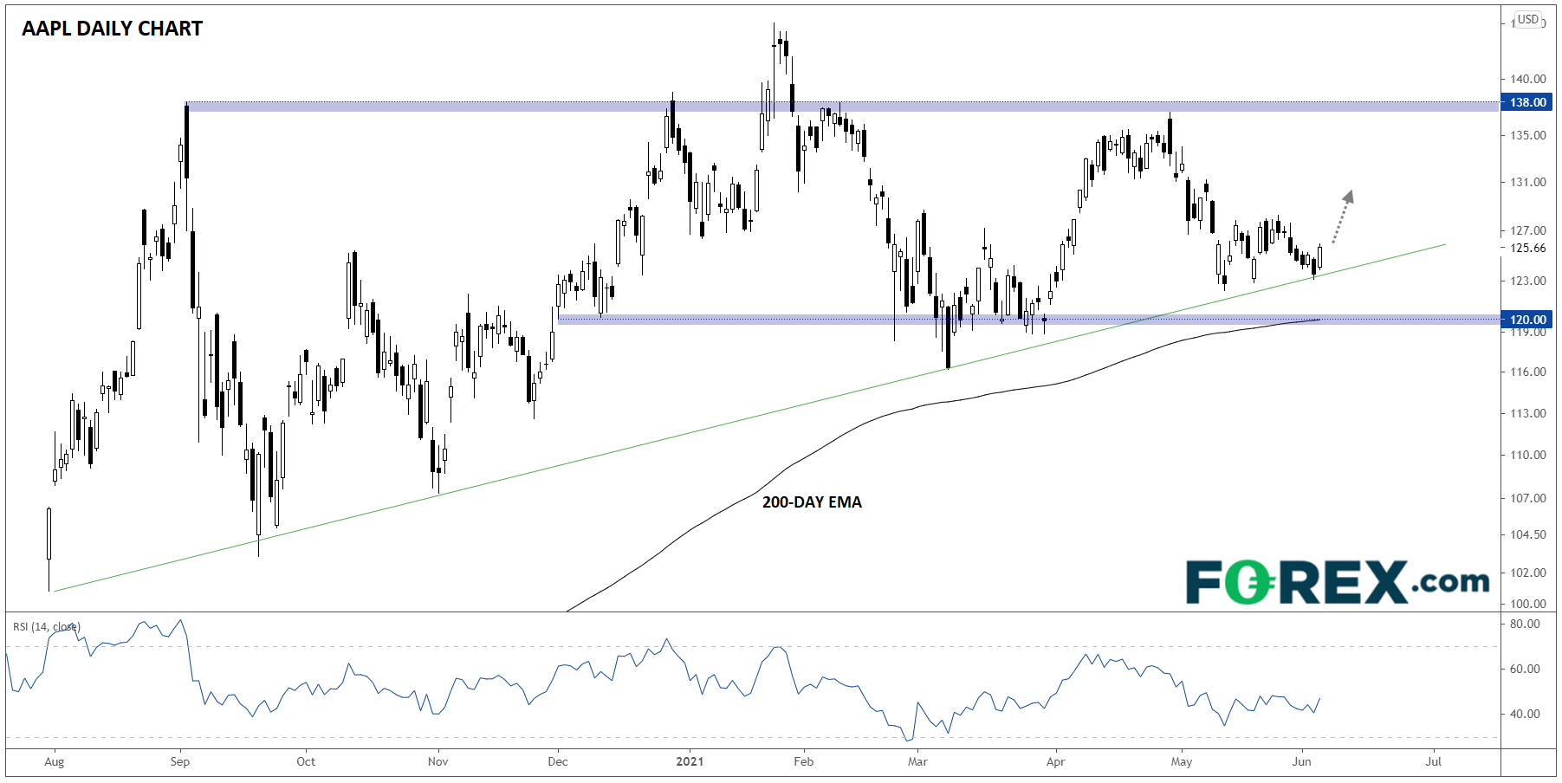This screenshot has height=783, width=1562.
Task: Select the dotted gray projection arrow
Action: (1342, 216)
